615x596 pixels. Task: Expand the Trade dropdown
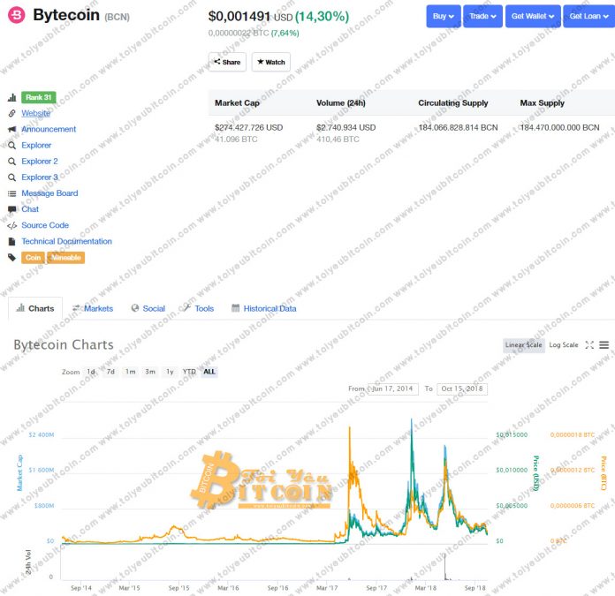[x=482, y=16]
